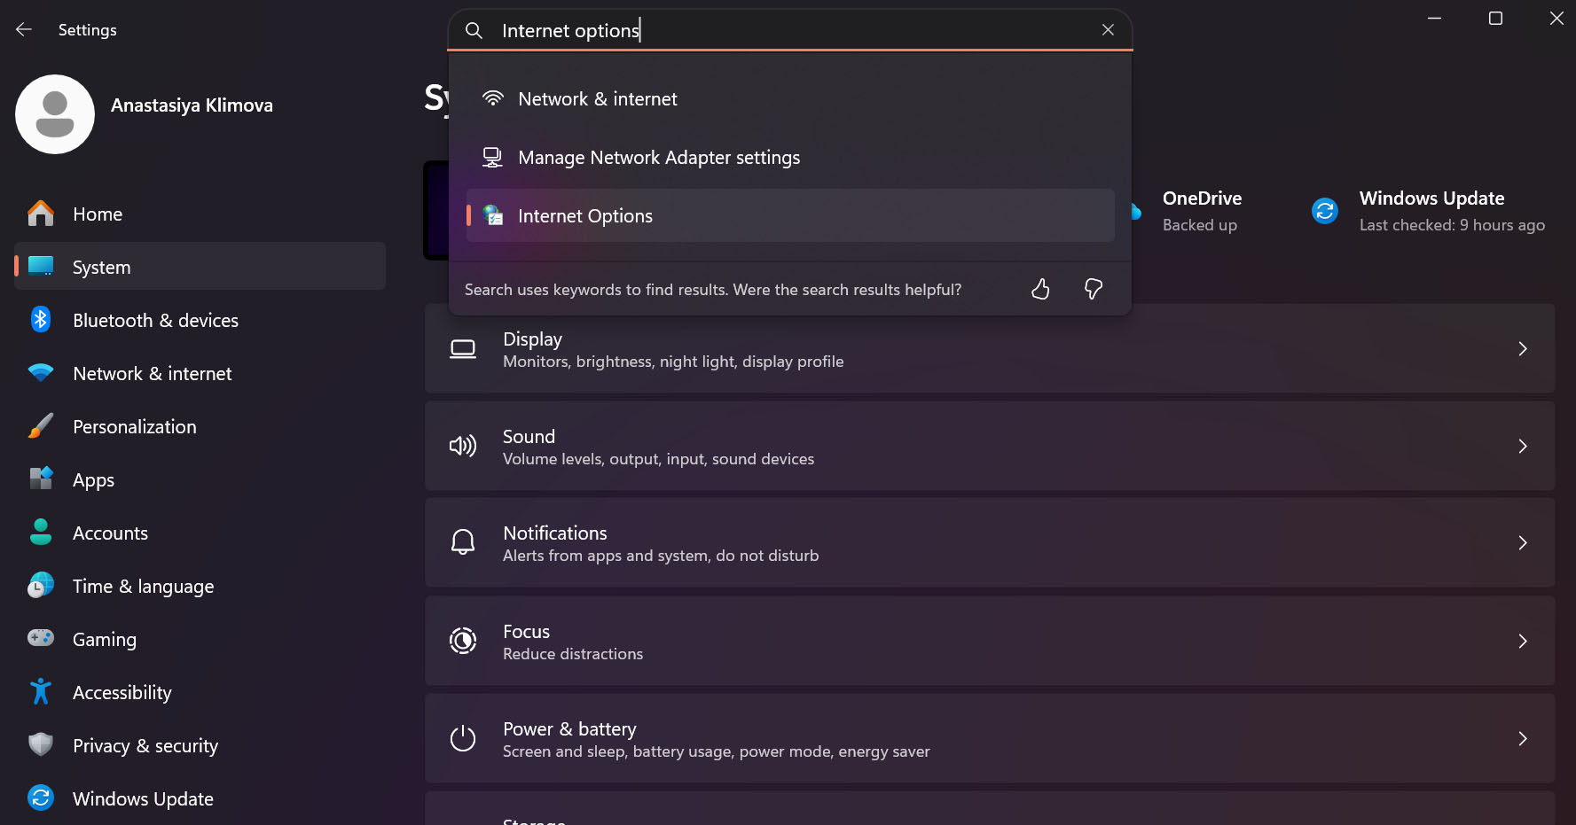Minimize the Settings window
Screen dimensions: 1576x825
[x=1434, y=19]
